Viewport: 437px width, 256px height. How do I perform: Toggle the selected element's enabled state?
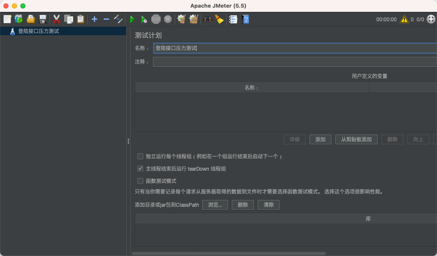click(118, 19)
